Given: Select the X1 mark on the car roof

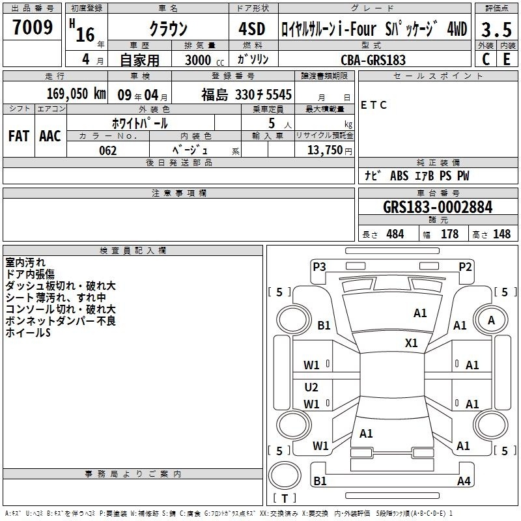Looking at the screenshot, I should [411, 343].
